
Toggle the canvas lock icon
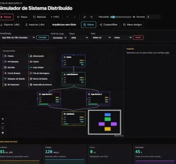coord(3,133)
